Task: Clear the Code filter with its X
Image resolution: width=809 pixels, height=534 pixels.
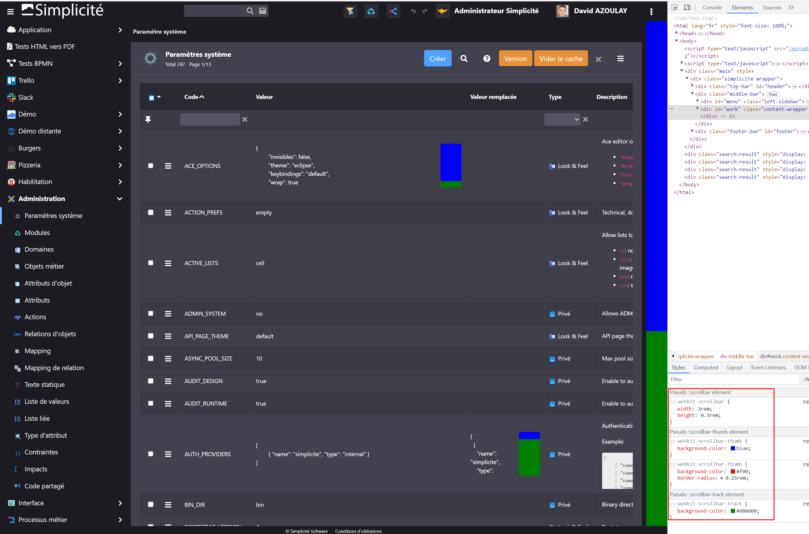Action: [x=245, y=119]
